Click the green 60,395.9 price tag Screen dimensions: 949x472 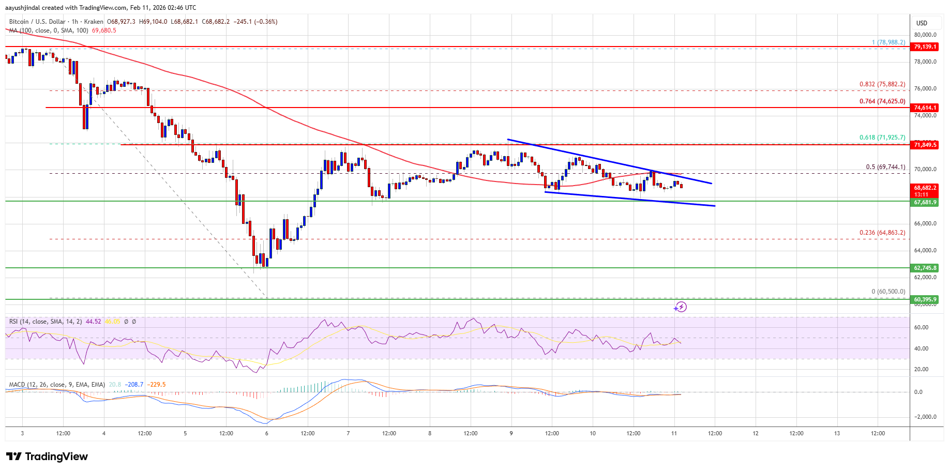click(925, 299)
